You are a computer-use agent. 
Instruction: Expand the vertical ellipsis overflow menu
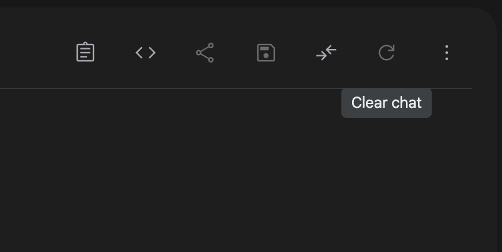(446, 53)
